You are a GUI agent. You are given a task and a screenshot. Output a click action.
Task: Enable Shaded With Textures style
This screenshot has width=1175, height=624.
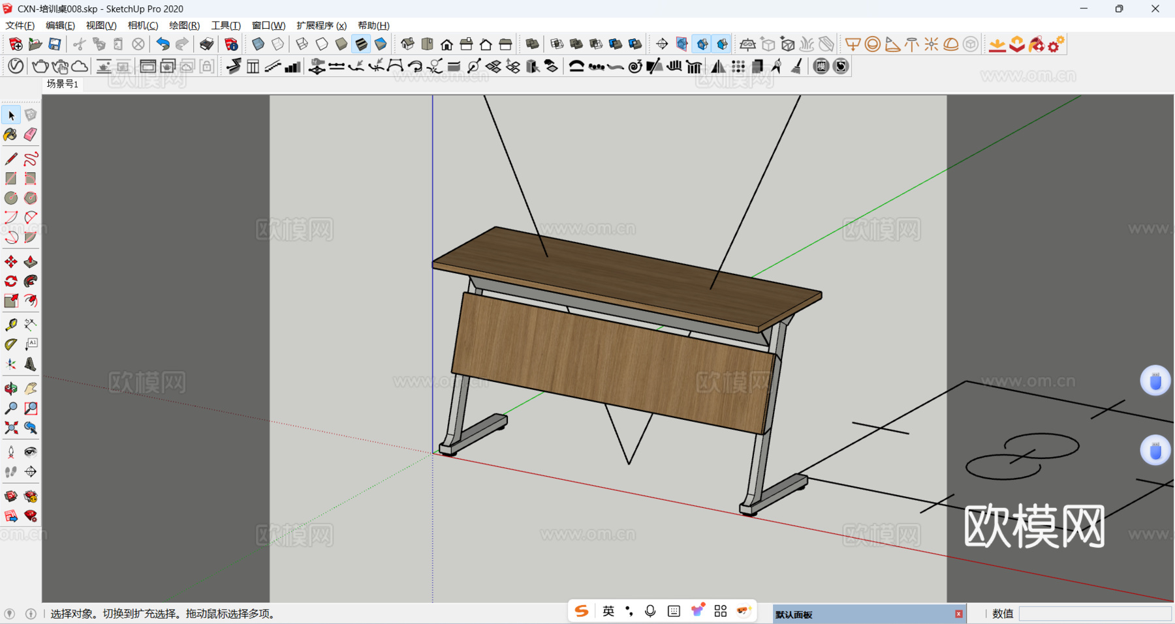361,44
